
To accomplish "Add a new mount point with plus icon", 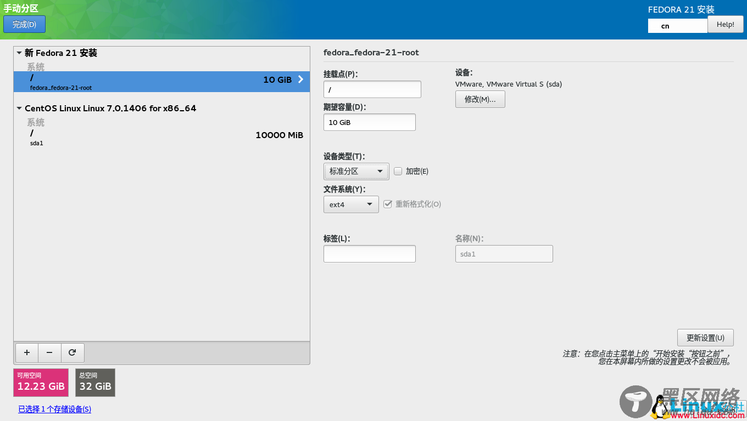I will click(x=27, y=352).
